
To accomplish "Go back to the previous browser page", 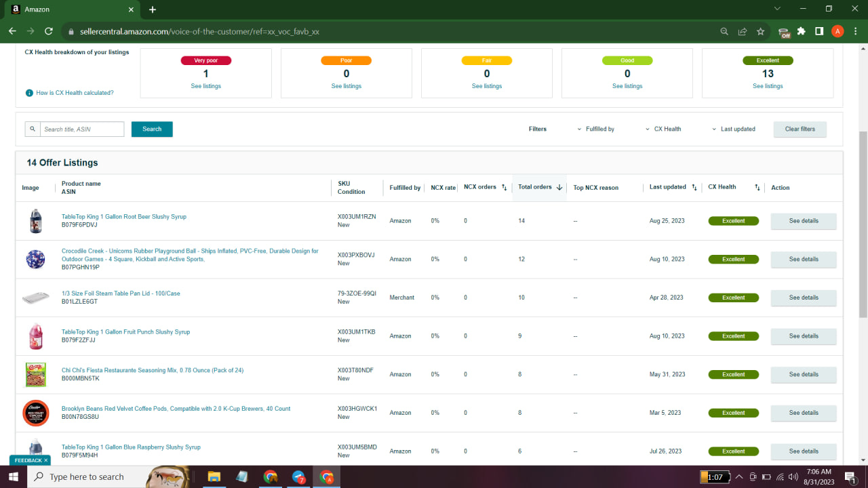I will coord(12,31).
